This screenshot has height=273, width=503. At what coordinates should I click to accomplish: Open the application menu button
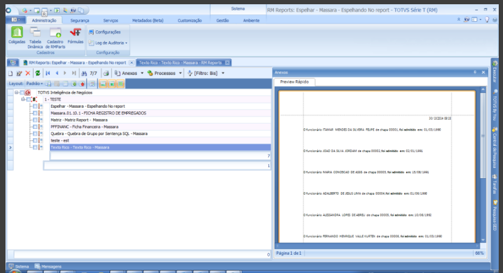15,20
